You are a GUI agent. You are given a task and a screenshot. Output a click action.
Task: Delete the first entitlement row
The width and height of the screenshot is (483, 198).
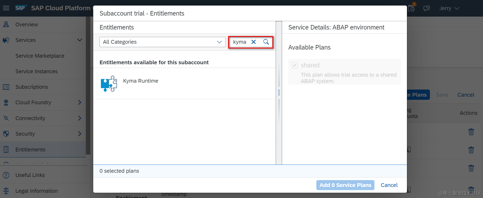click(x=471, y=132)
